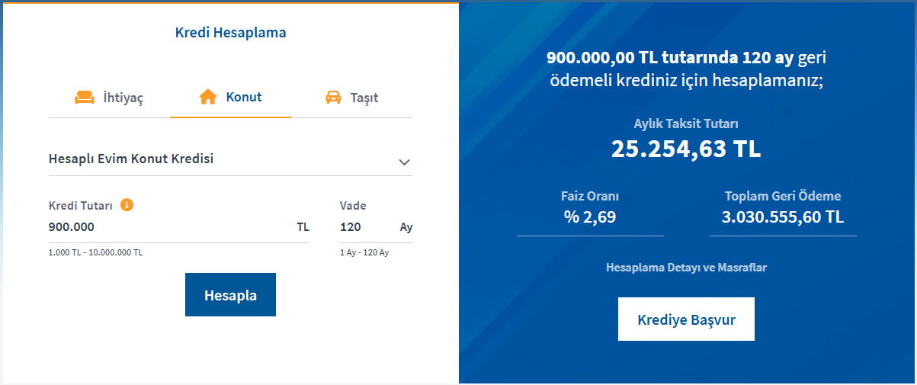Click the 25.254,63 TL monthly installment amount
This screenshot has height=385, width=917.
[x=686, y=149]
